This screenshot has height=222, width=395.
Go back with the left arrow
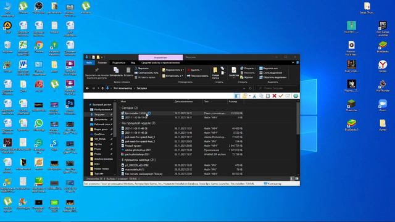pyautogui.click(x=88, y=88)
